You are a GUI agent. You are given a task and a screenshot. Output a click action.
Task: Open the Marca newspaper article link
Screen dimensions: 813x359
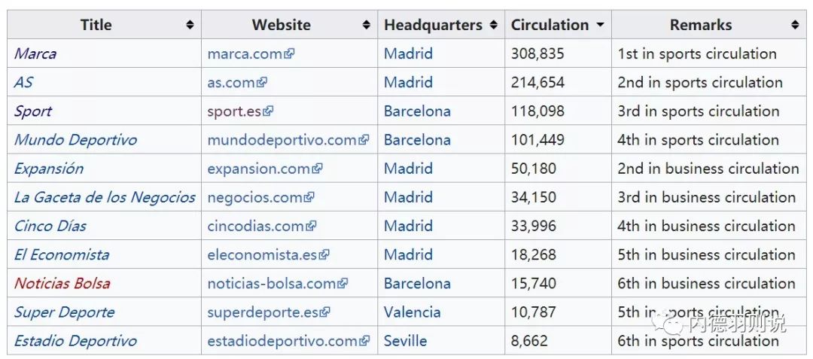tap(35, 53)
